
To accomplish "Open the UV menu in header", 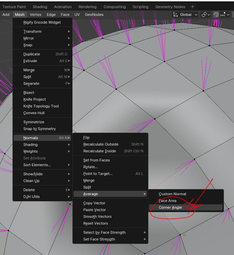I will [x=77, y=15].
